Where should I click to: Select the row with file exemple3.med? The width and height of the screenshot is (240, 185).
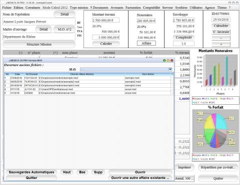[x=89, y=85]
